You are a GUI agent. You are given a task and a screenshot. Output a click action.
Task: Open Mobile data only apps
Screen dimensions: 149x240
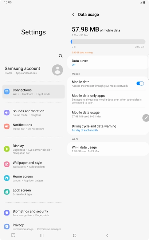[108, 99]
